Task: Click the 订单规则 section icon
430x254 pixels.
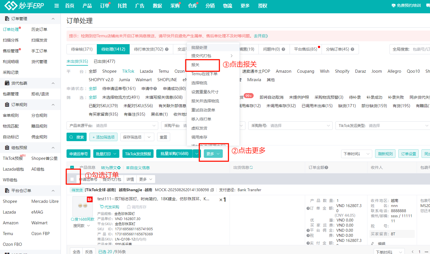Action: (7, 105)
